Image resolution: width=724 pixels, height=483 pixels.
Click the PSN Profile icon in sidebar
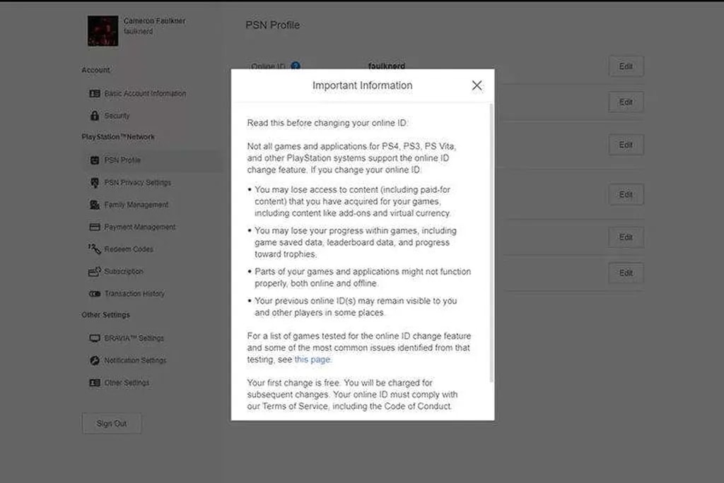[x=95, y=160]
